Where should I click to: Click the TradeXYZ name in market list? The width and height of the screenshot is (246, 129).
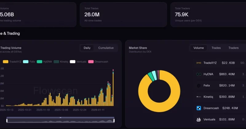click(210, 63)
